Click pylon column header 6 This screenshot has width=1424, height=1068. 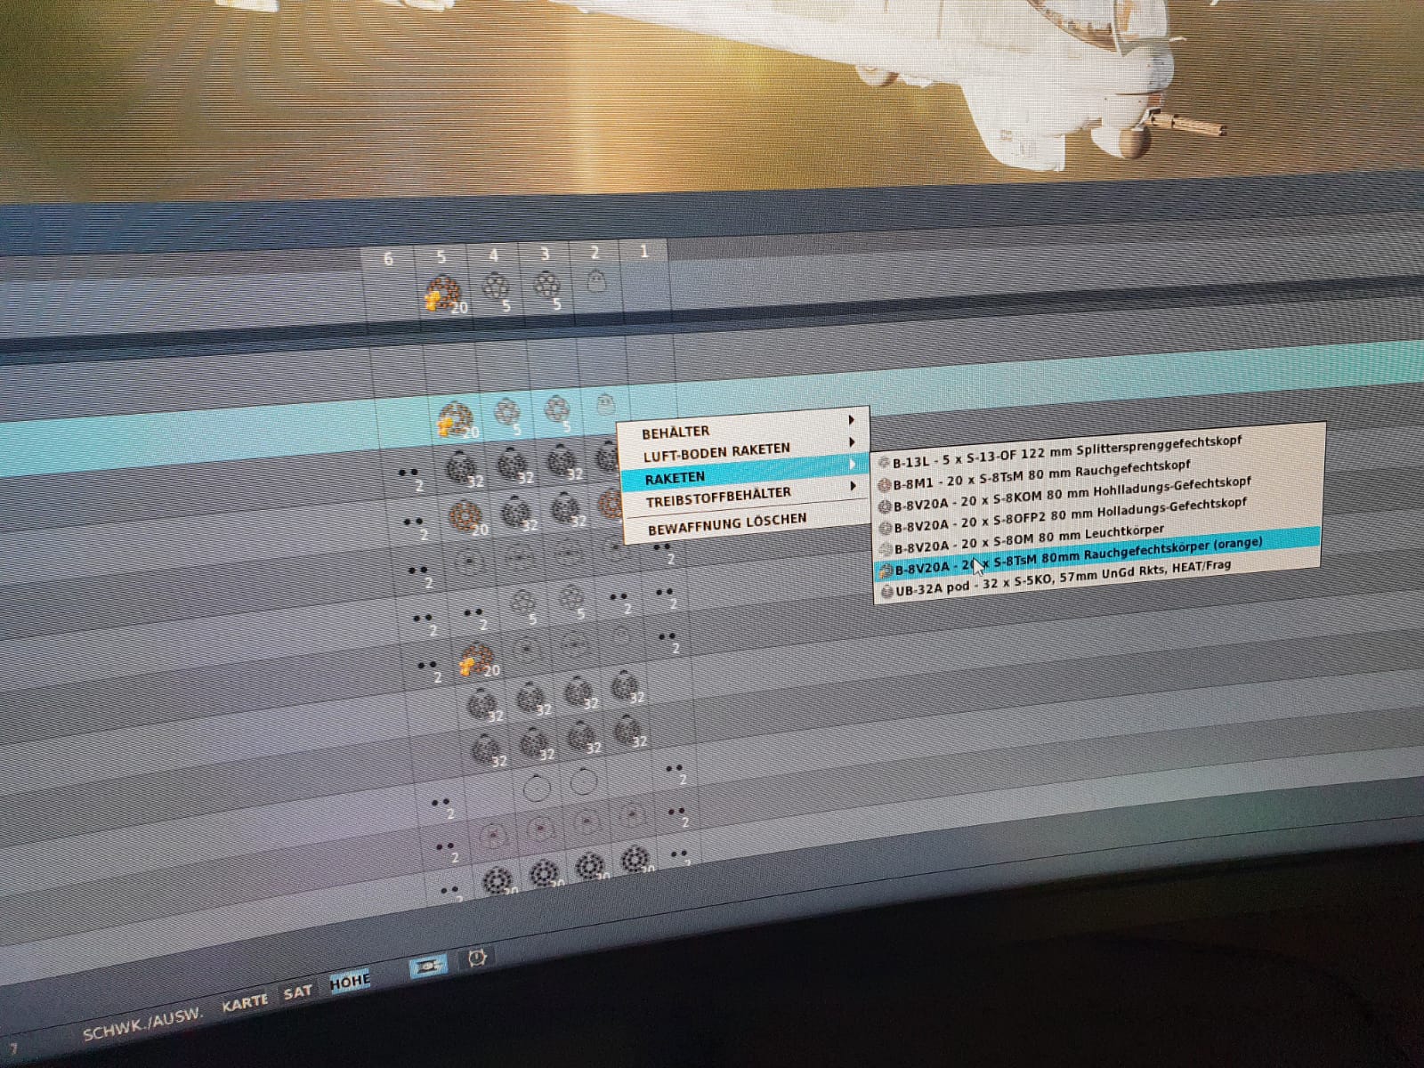[387, 260]
